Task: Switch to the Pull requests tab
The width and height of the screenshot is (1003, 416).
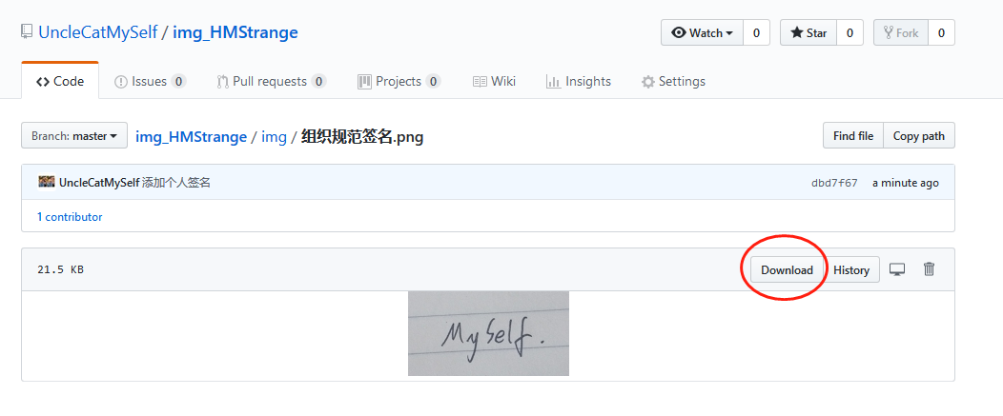Action: coord(271,81)
